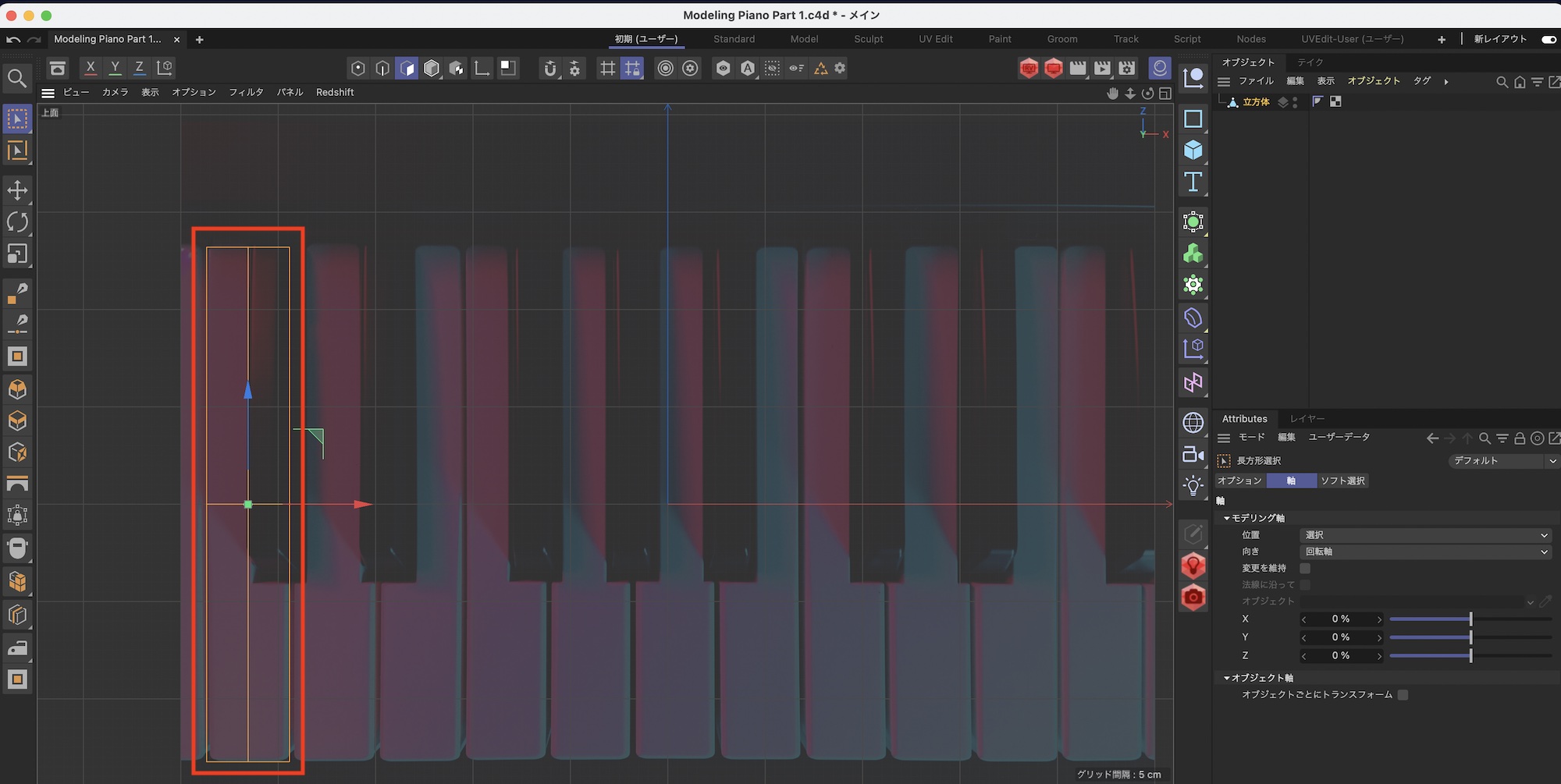Image resolution: width=1561 pixels, height=784 pixels.
Task: Click the Cube primitive icon
Action: [x=1193, y=150]
